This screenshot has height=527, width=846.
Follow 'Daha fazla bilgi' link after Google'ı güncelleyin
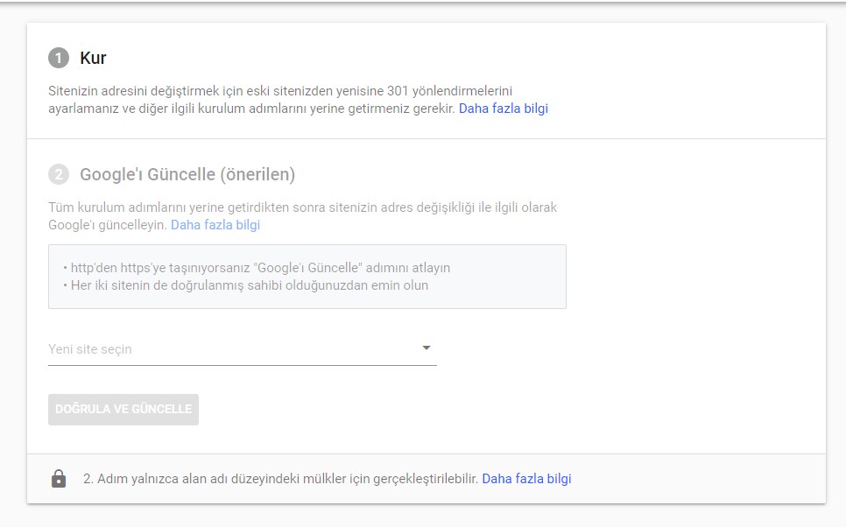[215, 225]
